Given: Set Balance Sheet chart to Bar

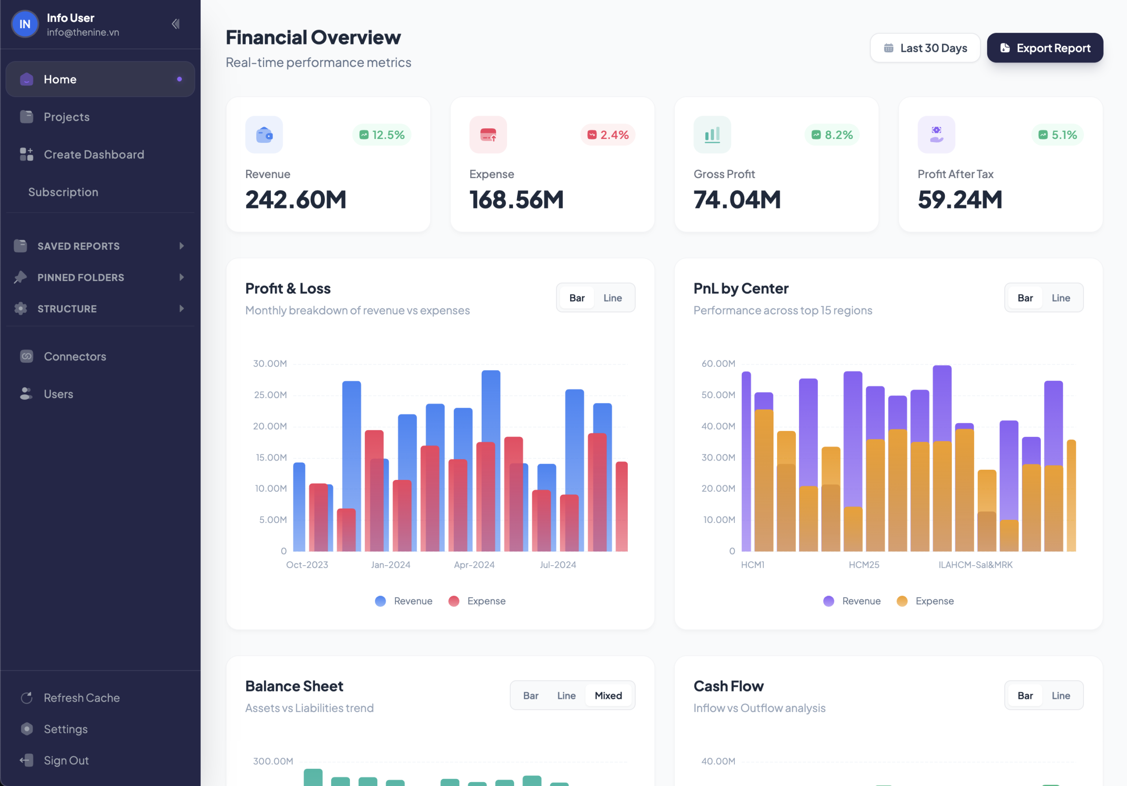Looking at the screenshot, I should click(530, 695).
